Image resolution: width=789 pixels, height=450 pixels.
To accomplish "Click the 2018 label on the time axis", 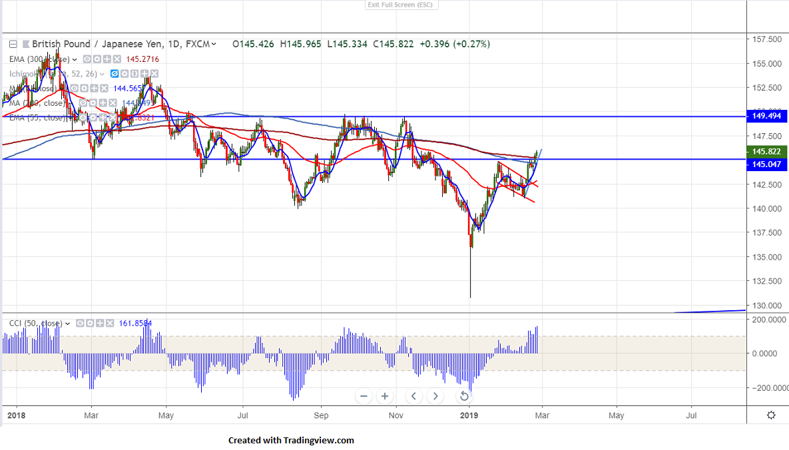I will 17,415.
